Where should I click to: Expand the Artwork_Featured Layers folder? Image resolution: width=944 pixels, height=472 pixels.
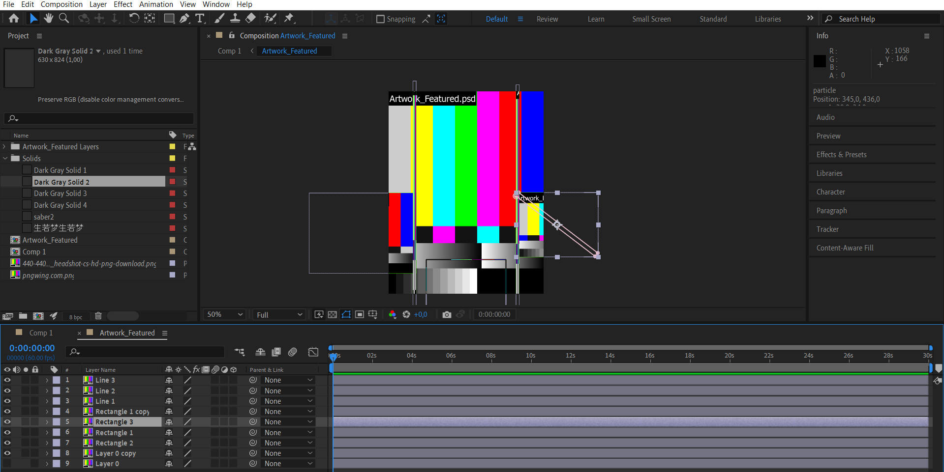click(4, 146)
